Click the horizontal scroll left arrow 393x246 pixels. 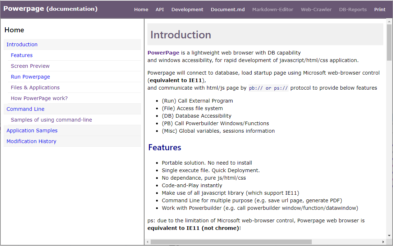tap(148, 242)
